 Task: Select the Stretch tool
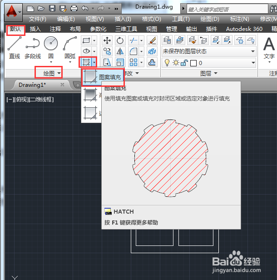click(x=107, y=63)
